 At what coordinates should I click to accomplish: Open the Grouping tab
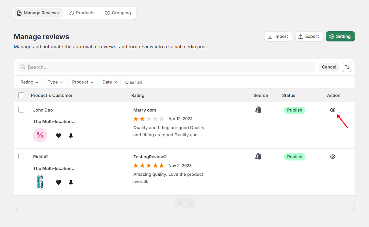pyautogui.click(x=118, y=13)
